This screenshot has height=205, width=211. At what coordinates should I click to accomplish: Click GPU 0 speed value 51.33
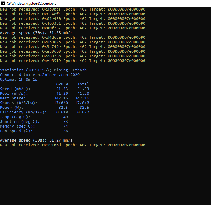pyautogui.click(x=62, y=89)
